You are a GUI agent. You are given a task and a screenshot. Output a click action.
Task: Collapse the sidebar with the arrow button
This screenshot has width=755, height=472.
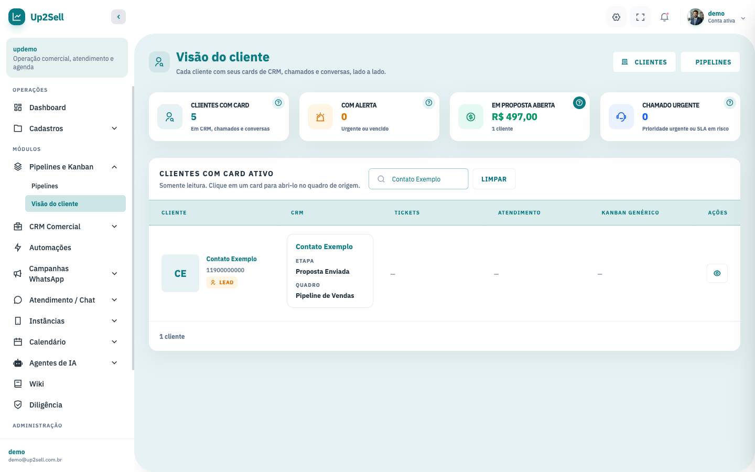[118, 17]
